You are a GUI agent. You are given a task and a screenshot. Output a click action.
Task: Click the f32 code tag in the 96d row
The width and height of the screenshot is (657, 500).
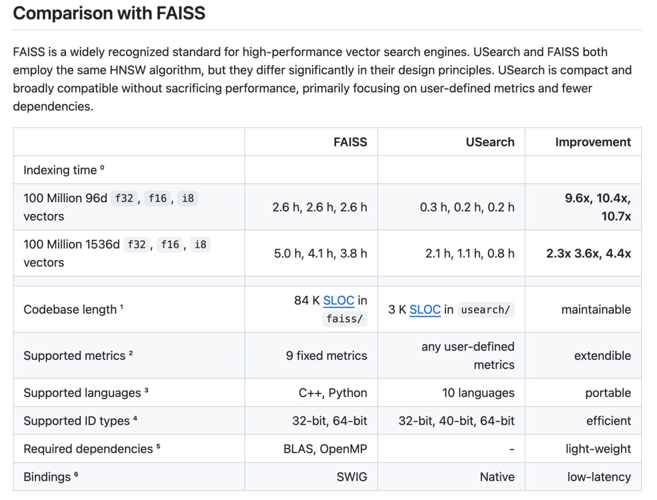click(x=124, y=198)
